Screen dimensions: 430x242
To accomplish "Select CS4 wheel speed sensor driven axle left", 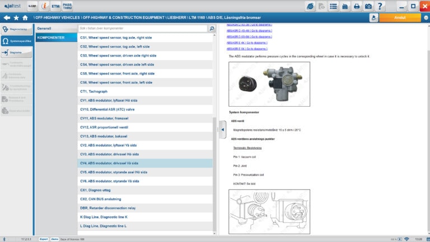I will 145,65.
